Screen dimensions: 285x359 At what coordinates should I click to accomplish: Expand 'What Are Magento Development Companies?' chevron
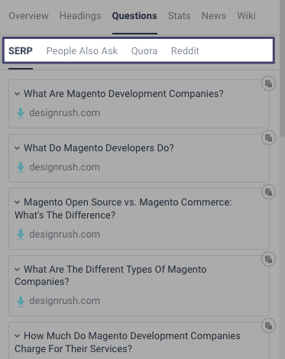click(x=18, y=94)
